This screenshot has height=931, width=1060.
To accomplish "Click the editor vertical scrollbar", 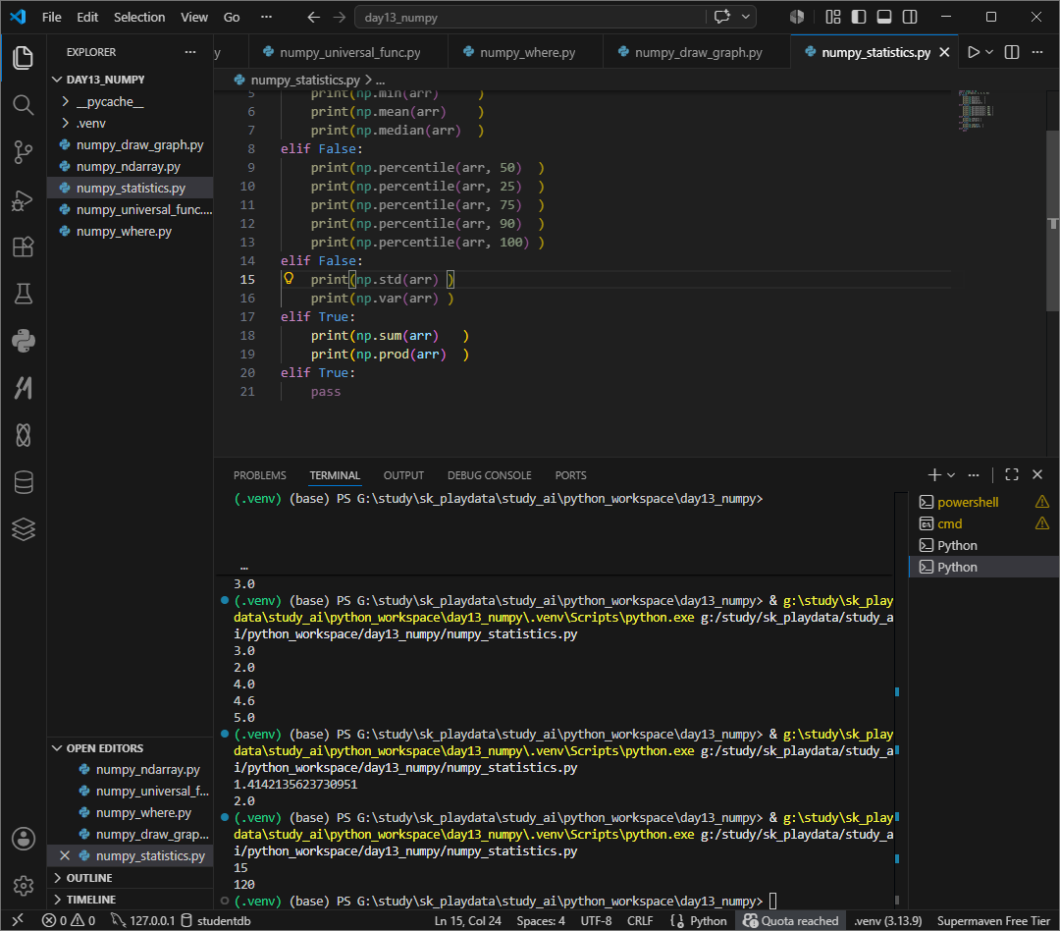I will point(1052,220).
